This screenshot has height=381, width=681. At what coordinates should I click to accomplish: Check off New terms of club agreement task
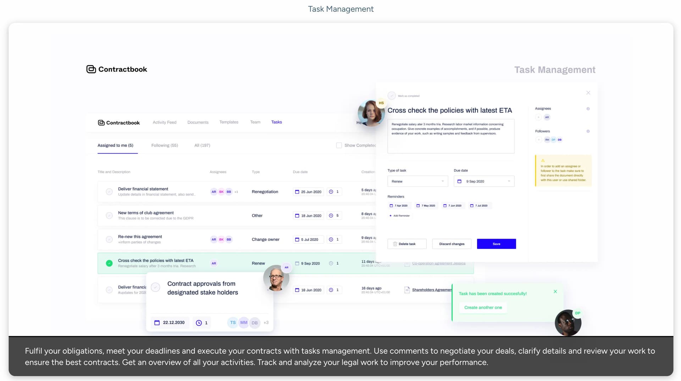[109, 215]
